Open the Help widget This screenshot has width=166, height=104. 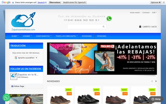click(x=156, y=99)
